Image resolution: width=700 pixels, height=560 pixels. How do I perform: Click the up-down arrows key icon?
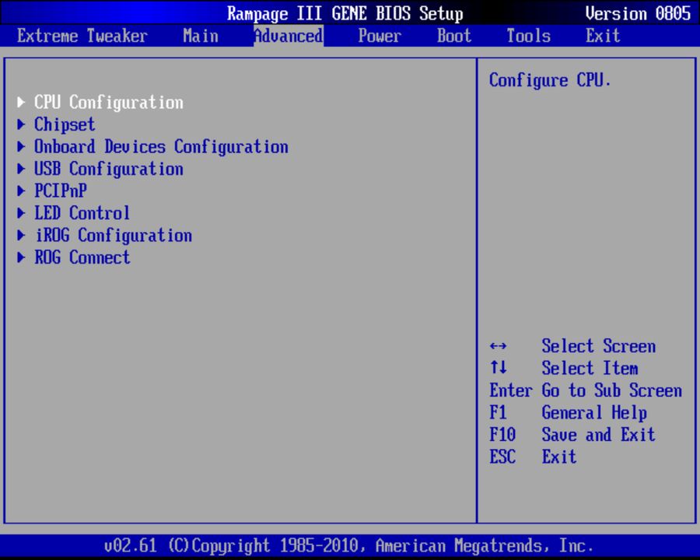[498, 368]
